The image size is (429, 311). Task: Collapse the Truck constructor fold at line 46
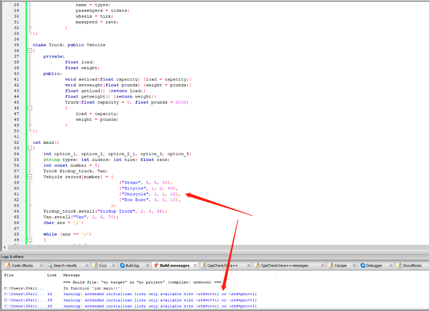coord(30,108)
